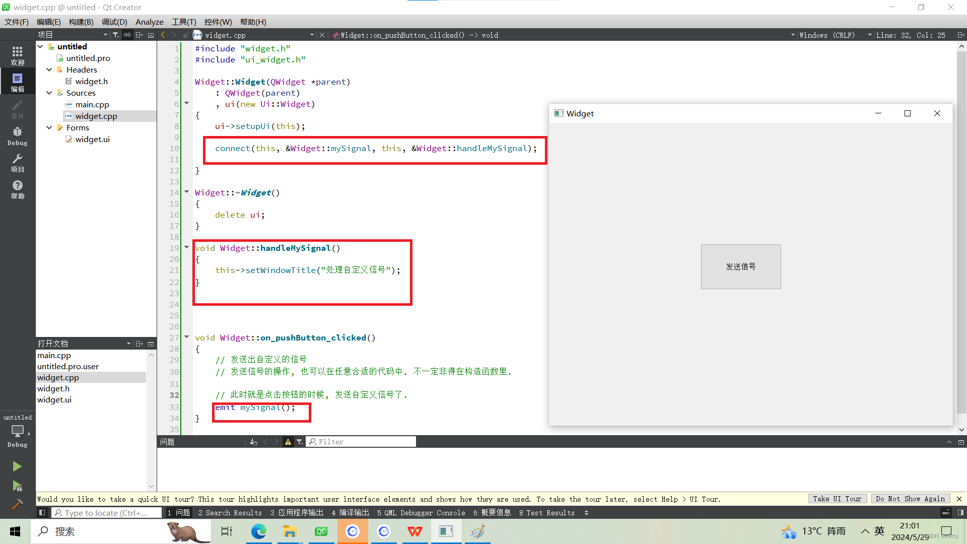This screenshot has height=544, width=967.
Task: Click the project tree filter icon
Action: pos(116,35)
